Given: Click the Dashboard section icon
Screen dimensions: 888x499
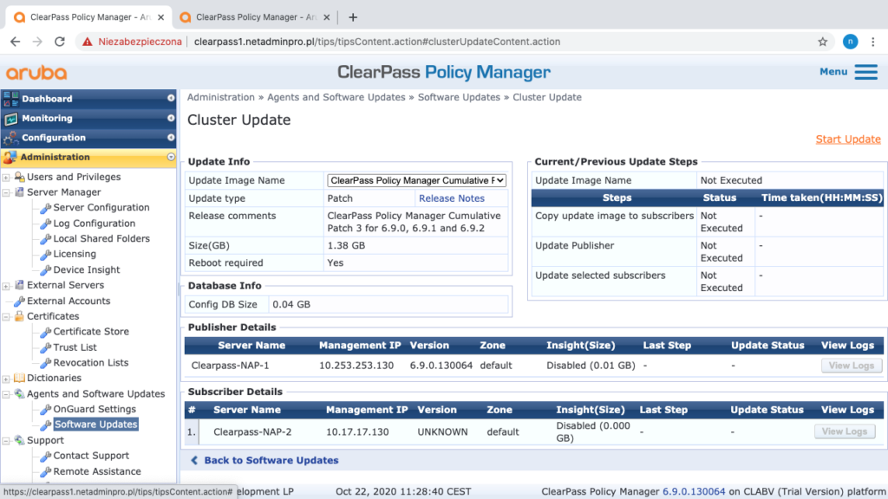Looking at the screenshot, I should point(10,99).
